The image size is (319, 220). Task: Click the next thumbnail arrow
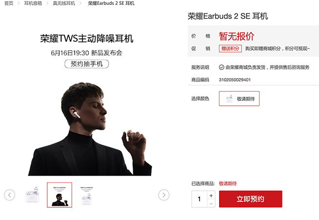164,195
